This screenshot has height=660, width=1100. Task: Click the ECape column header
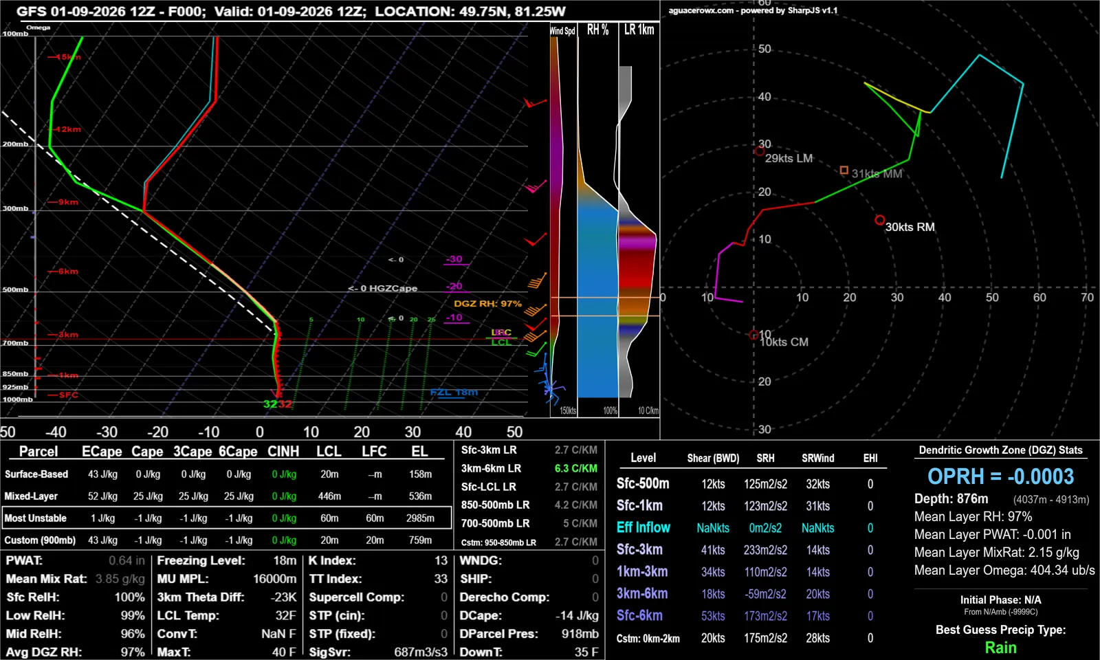pyautogui.click(x=102, y=452)
